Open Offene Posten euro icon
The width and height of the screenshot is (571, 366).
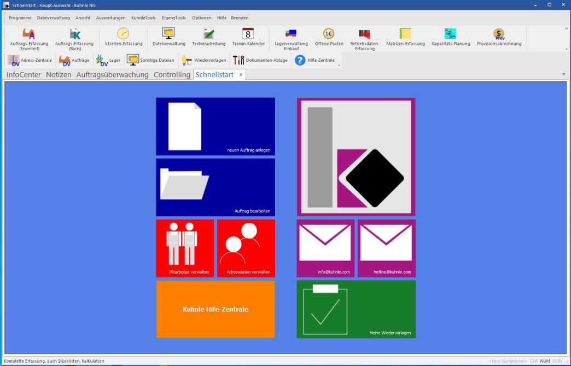pyautogui.click(x=329, y=34)
